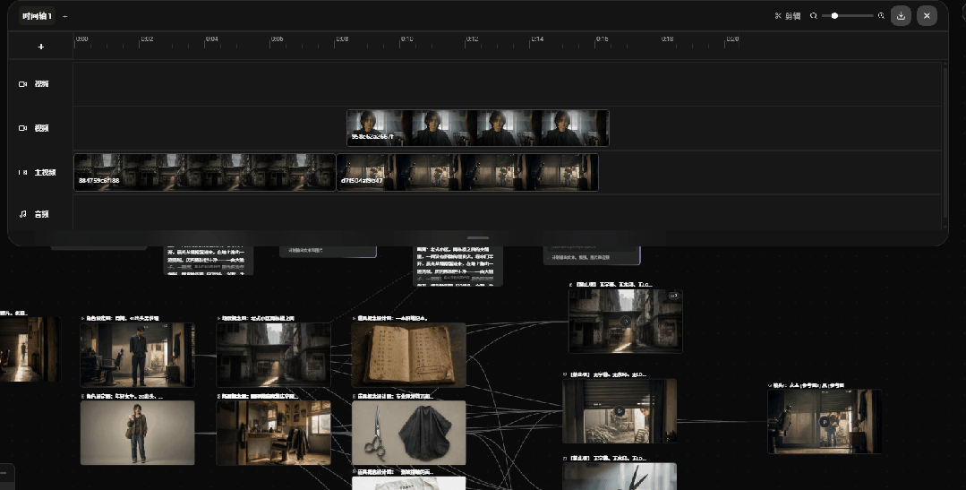
Task: Close the timeline panel
Action: [927, 16]
